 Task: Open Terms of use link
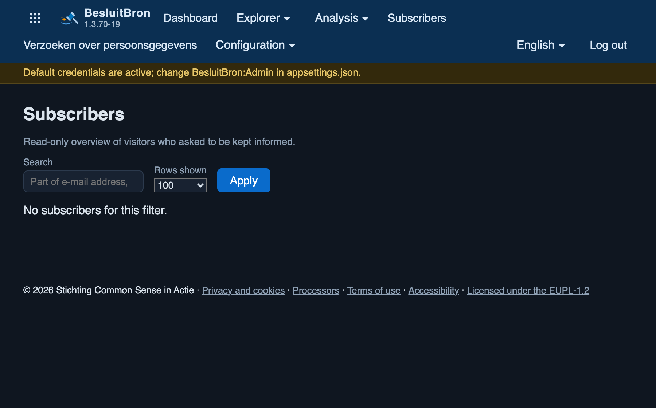tap(374, 290)
